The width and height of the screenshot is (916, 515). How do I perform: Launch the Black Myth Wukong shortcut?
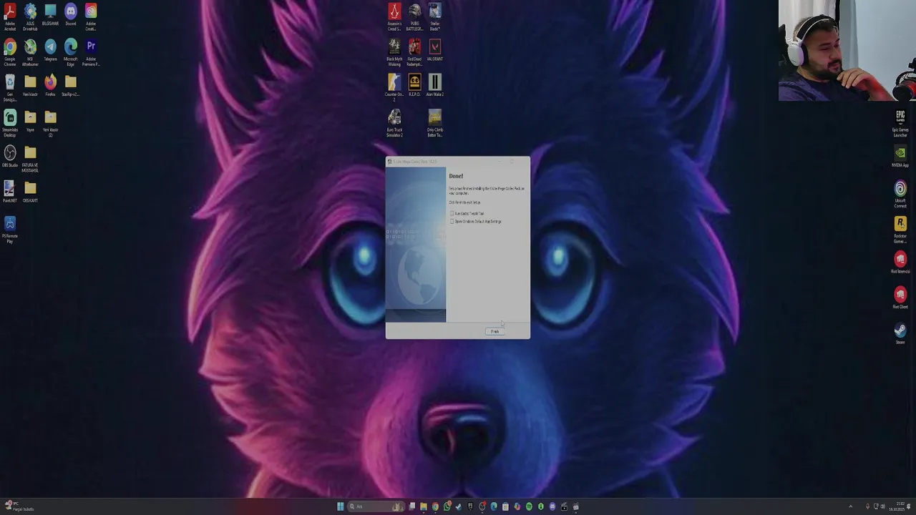click(x=394, y=52)
